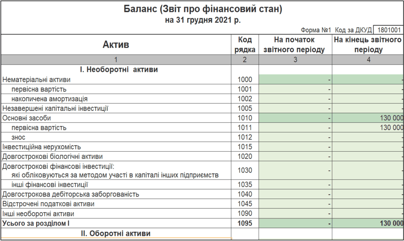The image size is (404, 241).
Task: Click row code 1001
Action: click(245, 89)
